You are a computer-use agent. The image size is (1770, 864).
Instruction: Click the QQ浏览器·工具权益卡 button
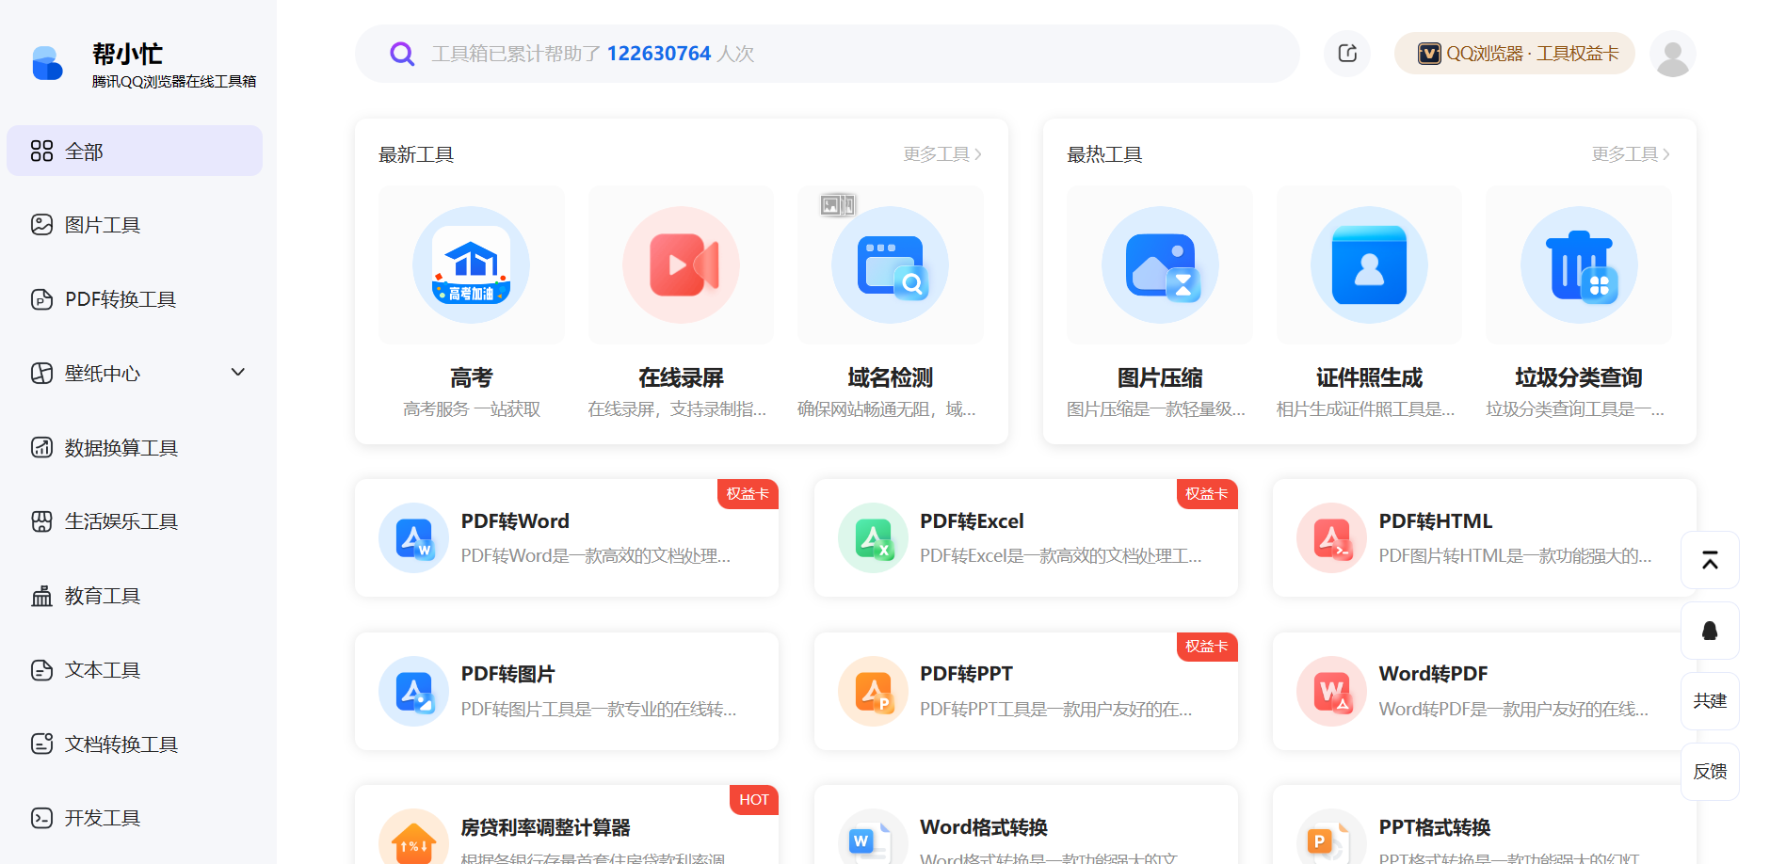point(1515,54)
